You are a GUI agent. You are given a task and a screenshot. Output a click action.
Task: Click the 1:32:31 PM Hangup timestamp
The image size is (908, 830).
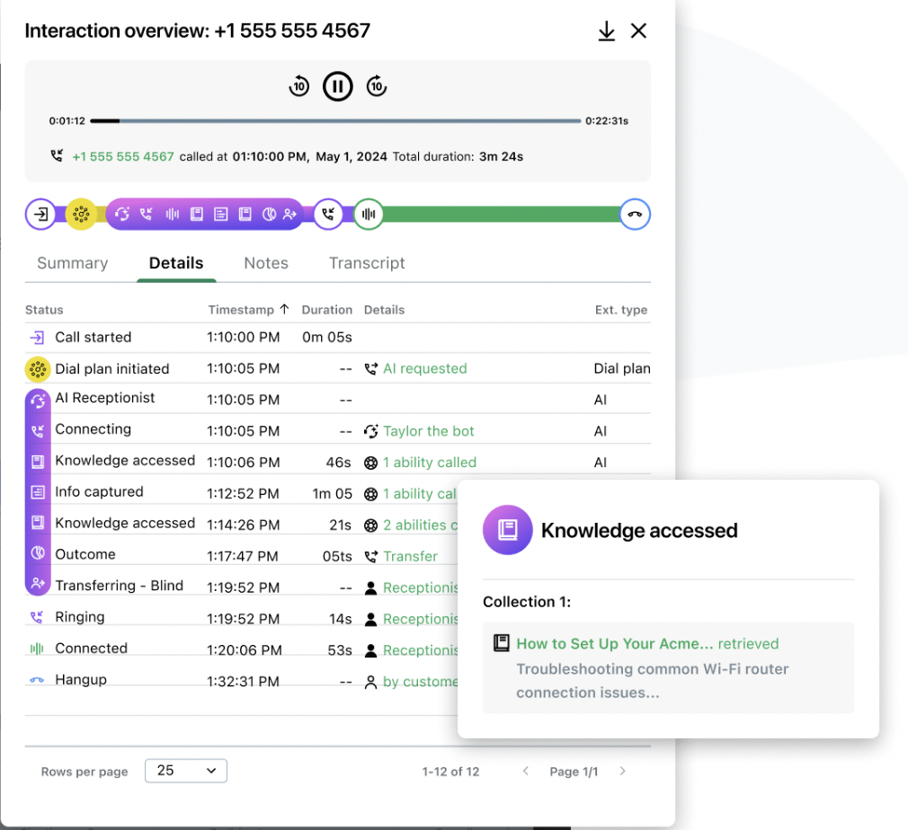pos(244,682)
